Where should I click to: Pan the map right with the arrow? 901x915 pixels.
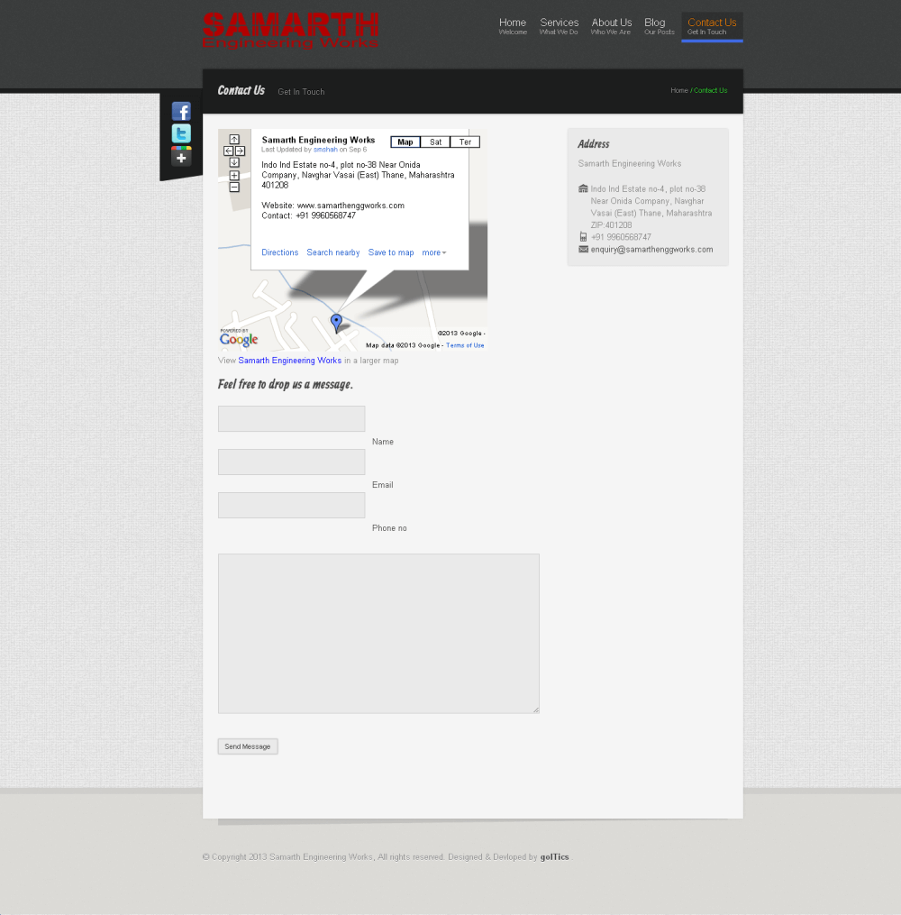click(240, 151)
